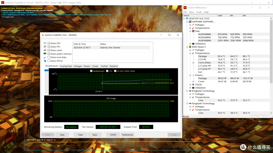The image size is (273, 153).
Task: Toggle the HS-SSD-C5000 2048G graph checkbox
Action: point(115,71)
